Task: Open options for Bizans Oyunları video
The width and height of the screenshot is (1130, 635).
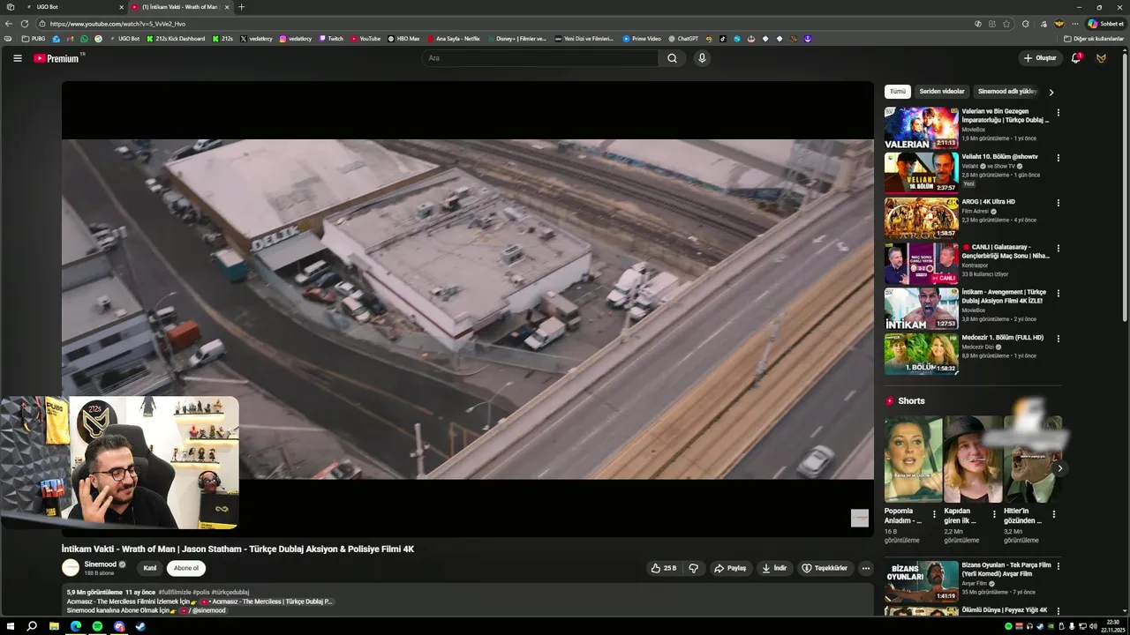Action: click(x=1058, y=566)
